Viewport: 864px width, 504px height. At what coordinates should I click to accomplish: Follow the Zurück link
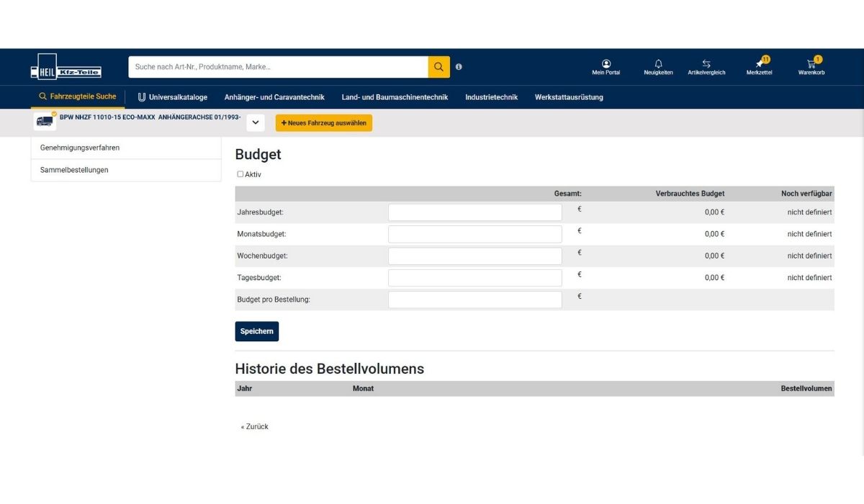tap(254, 427)
